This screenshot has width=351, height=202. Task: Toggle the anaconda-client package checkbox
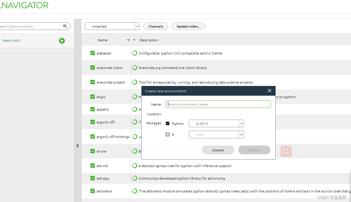coord(93,68)
